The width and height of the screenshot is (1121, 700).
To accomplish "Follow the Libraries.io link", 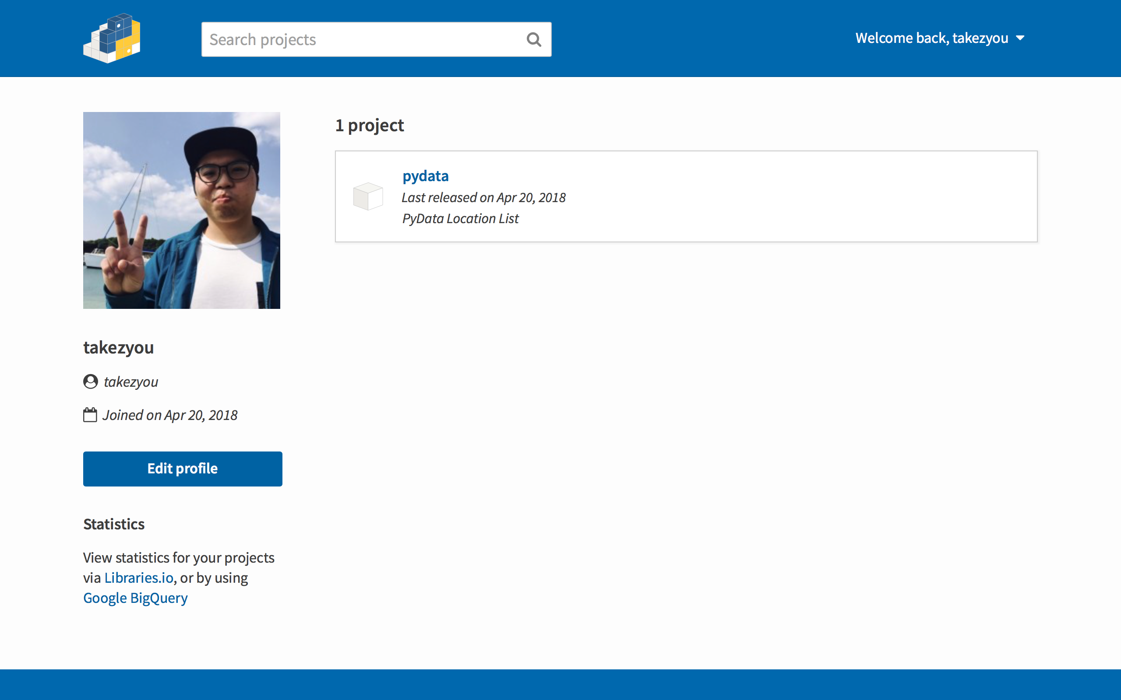I will 138,578.
